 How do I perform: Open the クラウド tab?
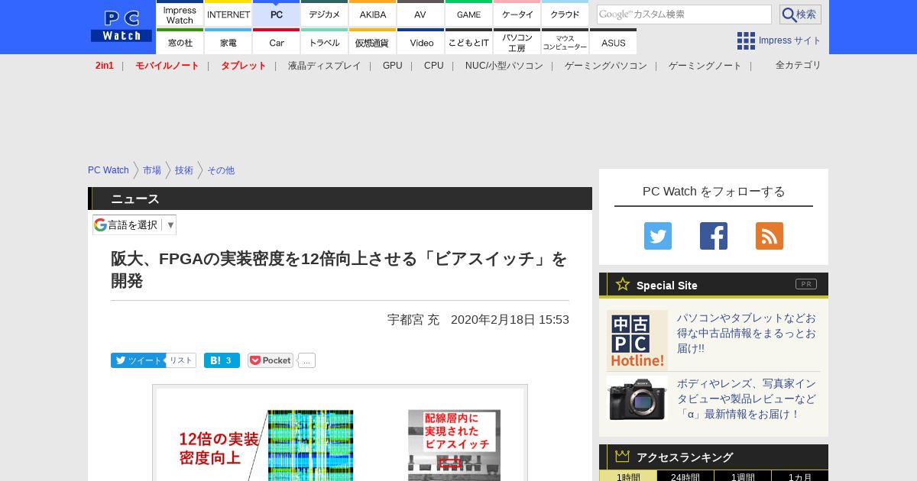[565, 15]
